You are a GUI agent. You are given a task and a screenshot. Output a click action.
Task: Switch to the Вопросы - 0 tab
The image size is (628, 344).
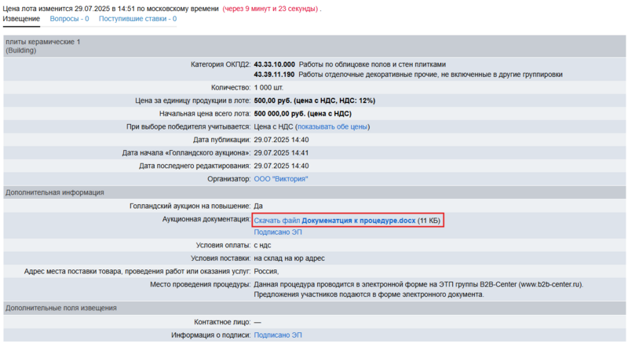point(69,18)
